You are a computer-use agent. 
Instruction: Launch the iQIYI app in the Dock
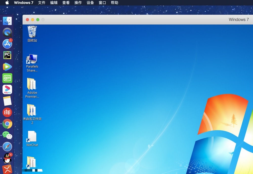point(7,78)
